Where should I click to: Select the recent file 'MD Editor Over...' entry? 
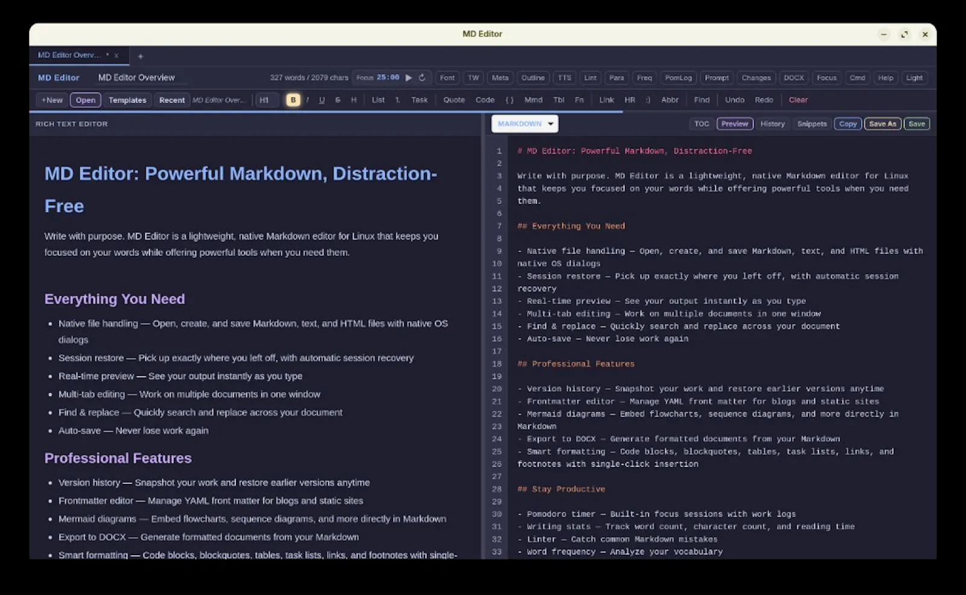coord(219,100)
